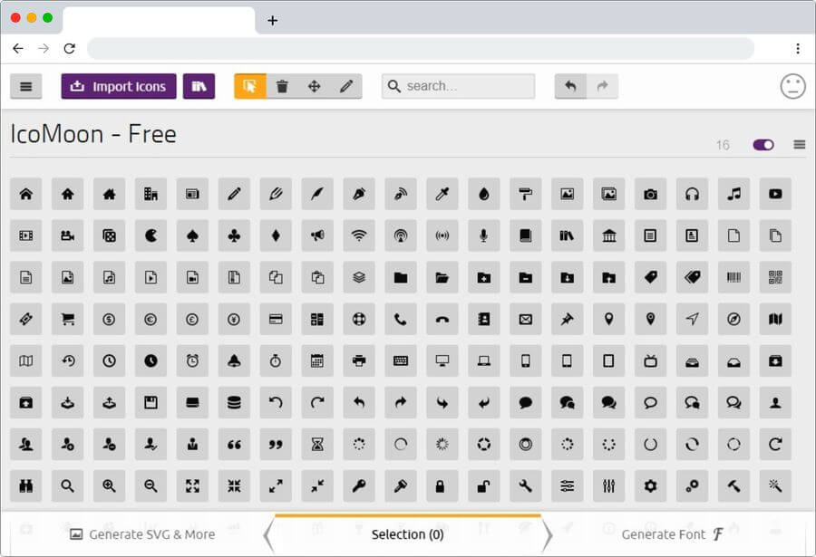Select the keyboard icon
Viewport: 816px width, 557px height.
401,360
